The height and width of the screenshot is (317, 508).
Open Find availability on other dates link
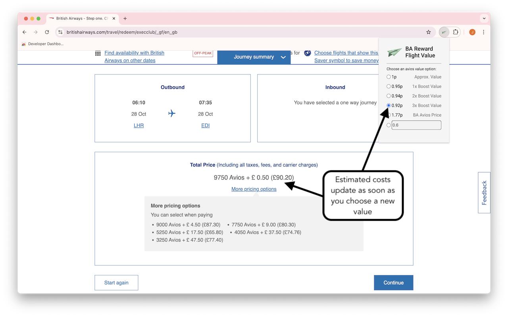point(134,57)
